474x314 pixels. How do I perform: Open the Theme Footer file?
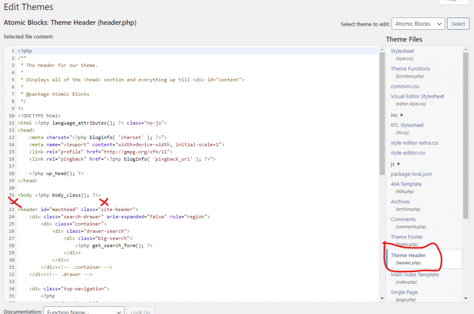tap(406, 237)
